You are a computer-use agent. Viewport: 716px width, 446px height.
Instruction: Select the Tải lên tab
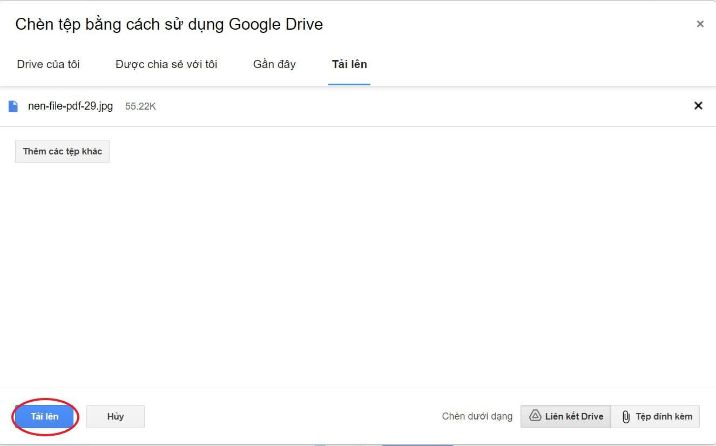tap(349, 64)
